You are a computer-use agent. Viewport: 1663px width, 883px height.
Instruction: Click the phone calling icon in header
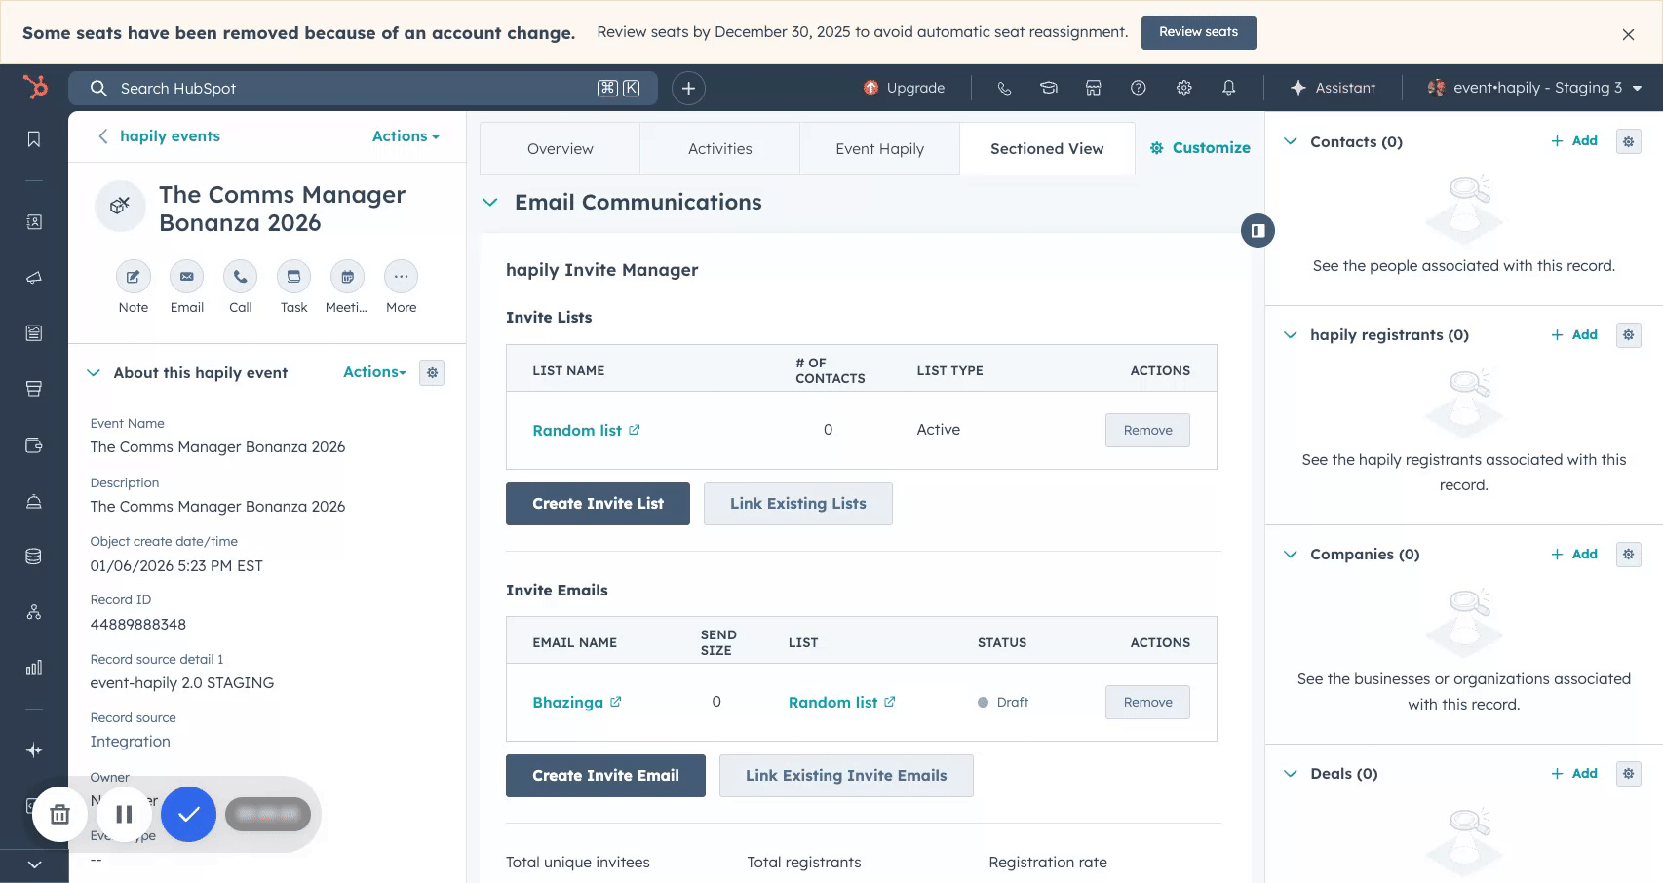point(1004,88)
